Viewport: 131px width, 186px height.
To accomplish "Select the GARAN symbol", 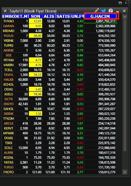I will click(9, 26).
